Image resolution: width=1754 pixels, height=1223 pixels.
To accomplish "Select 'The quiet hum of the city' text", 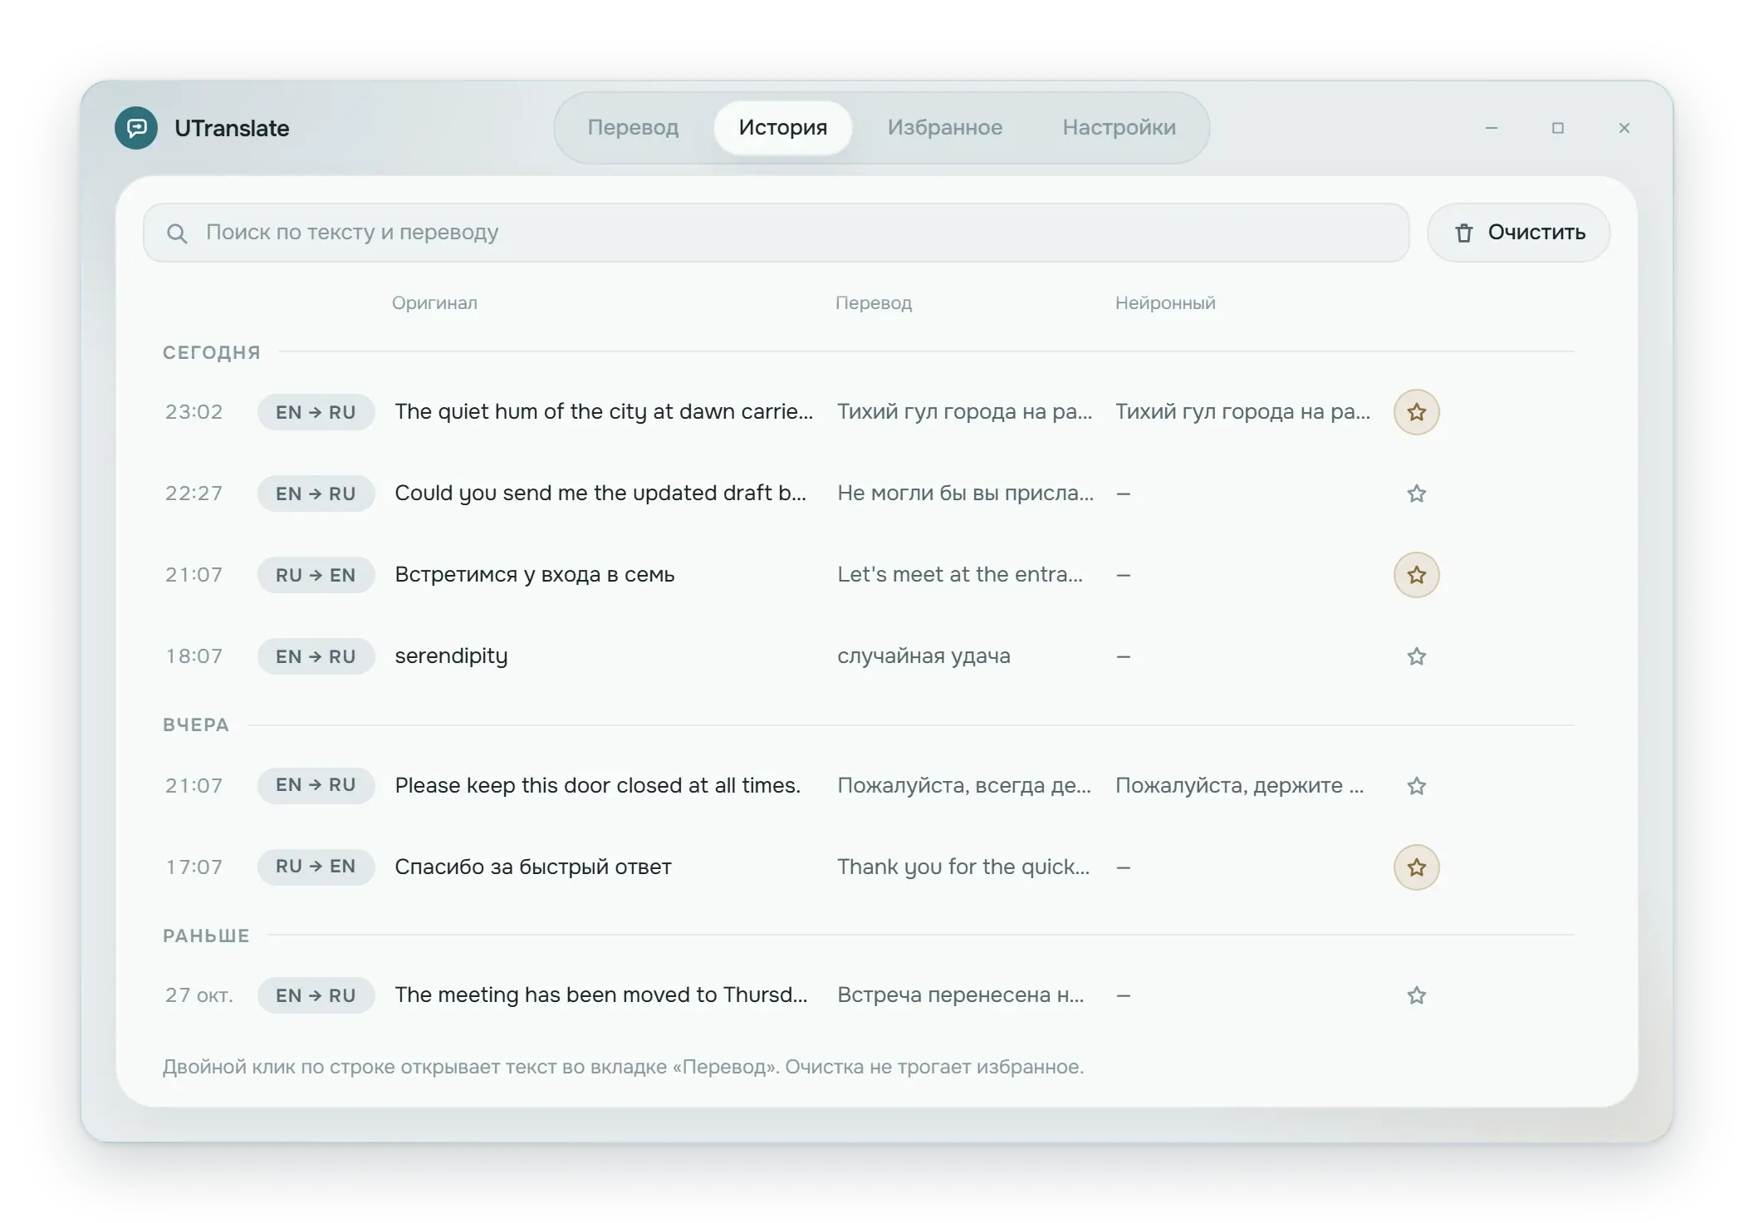I will [x=604, y=412].
